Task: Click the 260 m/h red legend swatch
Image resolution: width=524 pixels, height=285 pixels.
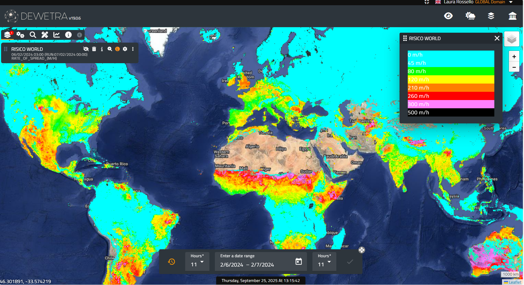Action: 451,96
